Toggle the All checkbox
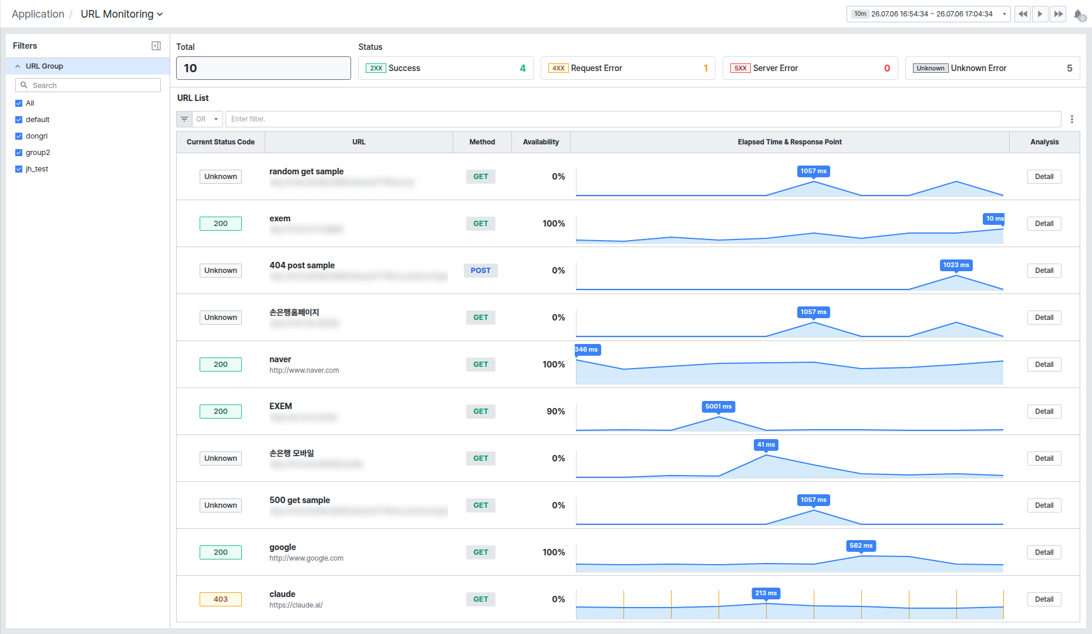This screenshot has height=634, width=1092. point(19,103)
